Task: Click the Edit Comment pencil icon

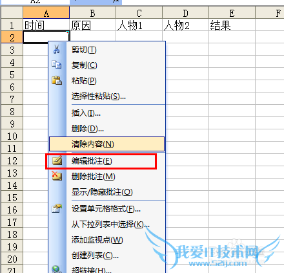Action: tap(57, 160)
